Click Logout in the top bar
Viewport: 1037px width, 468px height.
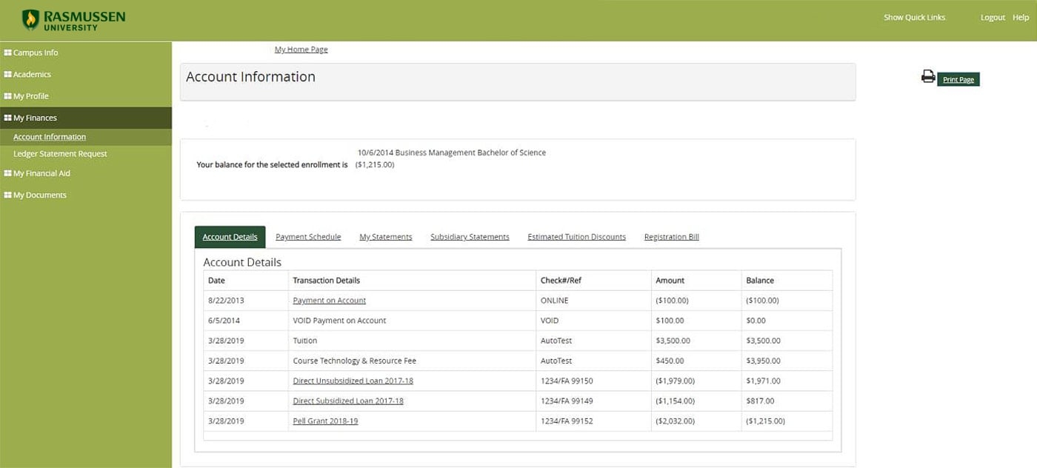click(x=993, y=16)
